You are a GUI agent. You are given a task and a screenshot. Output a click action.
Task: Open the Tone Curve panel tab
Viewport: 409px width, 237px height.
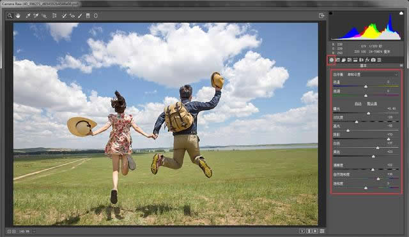point(338,60)
